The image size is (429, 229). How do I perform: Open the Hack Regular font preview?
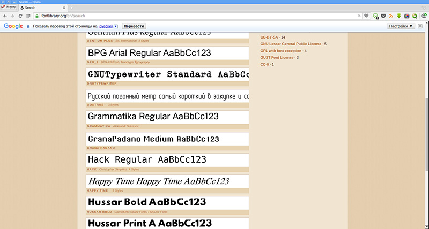tap(167, 160)
